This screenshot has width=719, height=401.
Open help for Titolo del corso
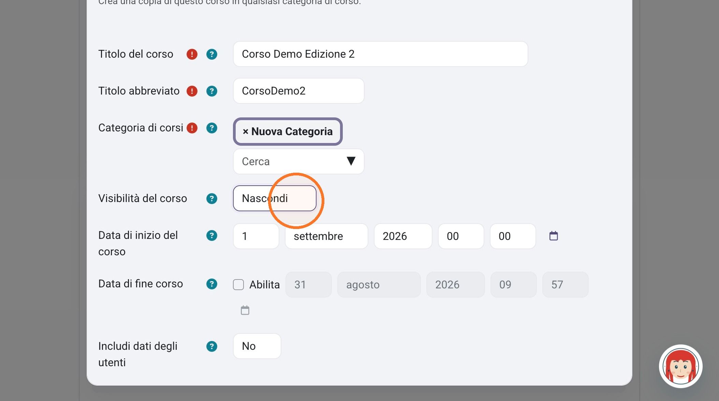click(212, 54)
